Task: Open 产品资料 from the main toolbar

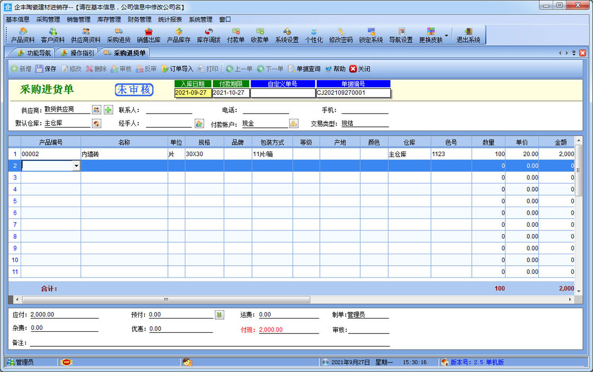Action: 23,35
